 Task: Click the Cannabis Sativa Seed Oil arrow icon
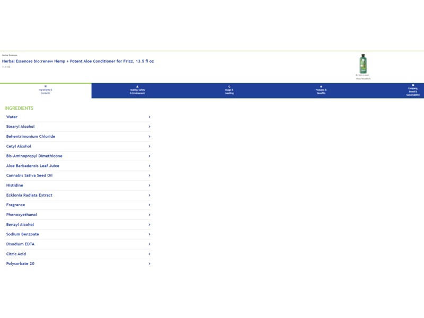(149, 175)
